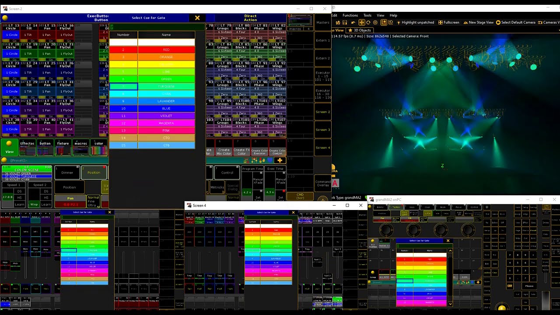
Task: Click the CMD (Scr) button
Action: click(300, 196)
